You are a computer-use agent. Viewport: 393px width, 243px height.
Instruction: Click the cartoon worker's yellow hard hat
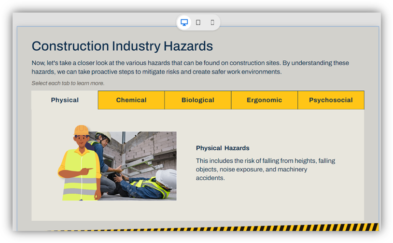point(81,130)
